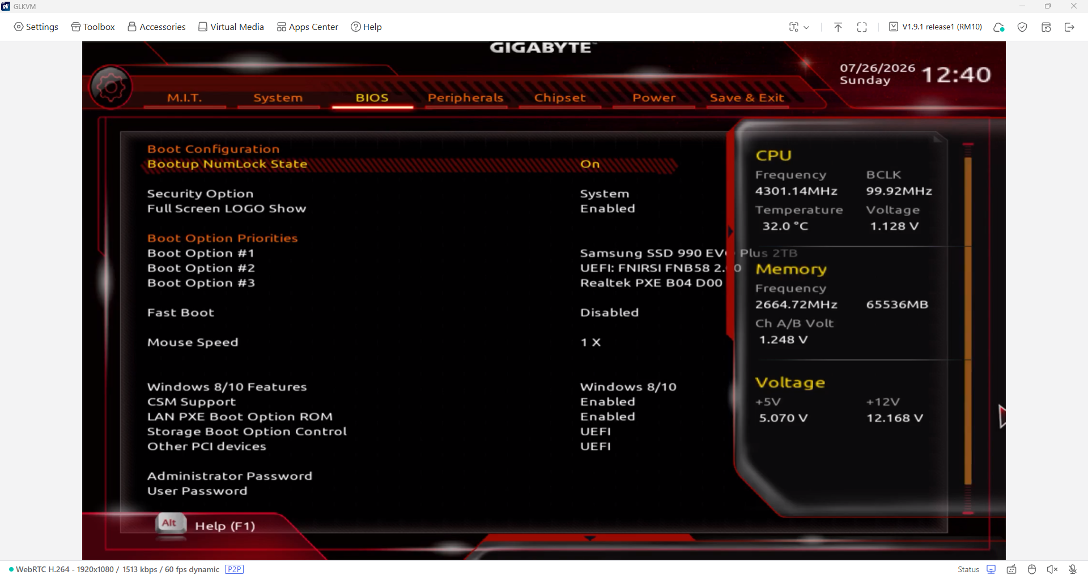Image resolution: width=1088 pixels, height=584 pixels.
Task: Toggle the muted speaker icon
Action: [1052, 569]
